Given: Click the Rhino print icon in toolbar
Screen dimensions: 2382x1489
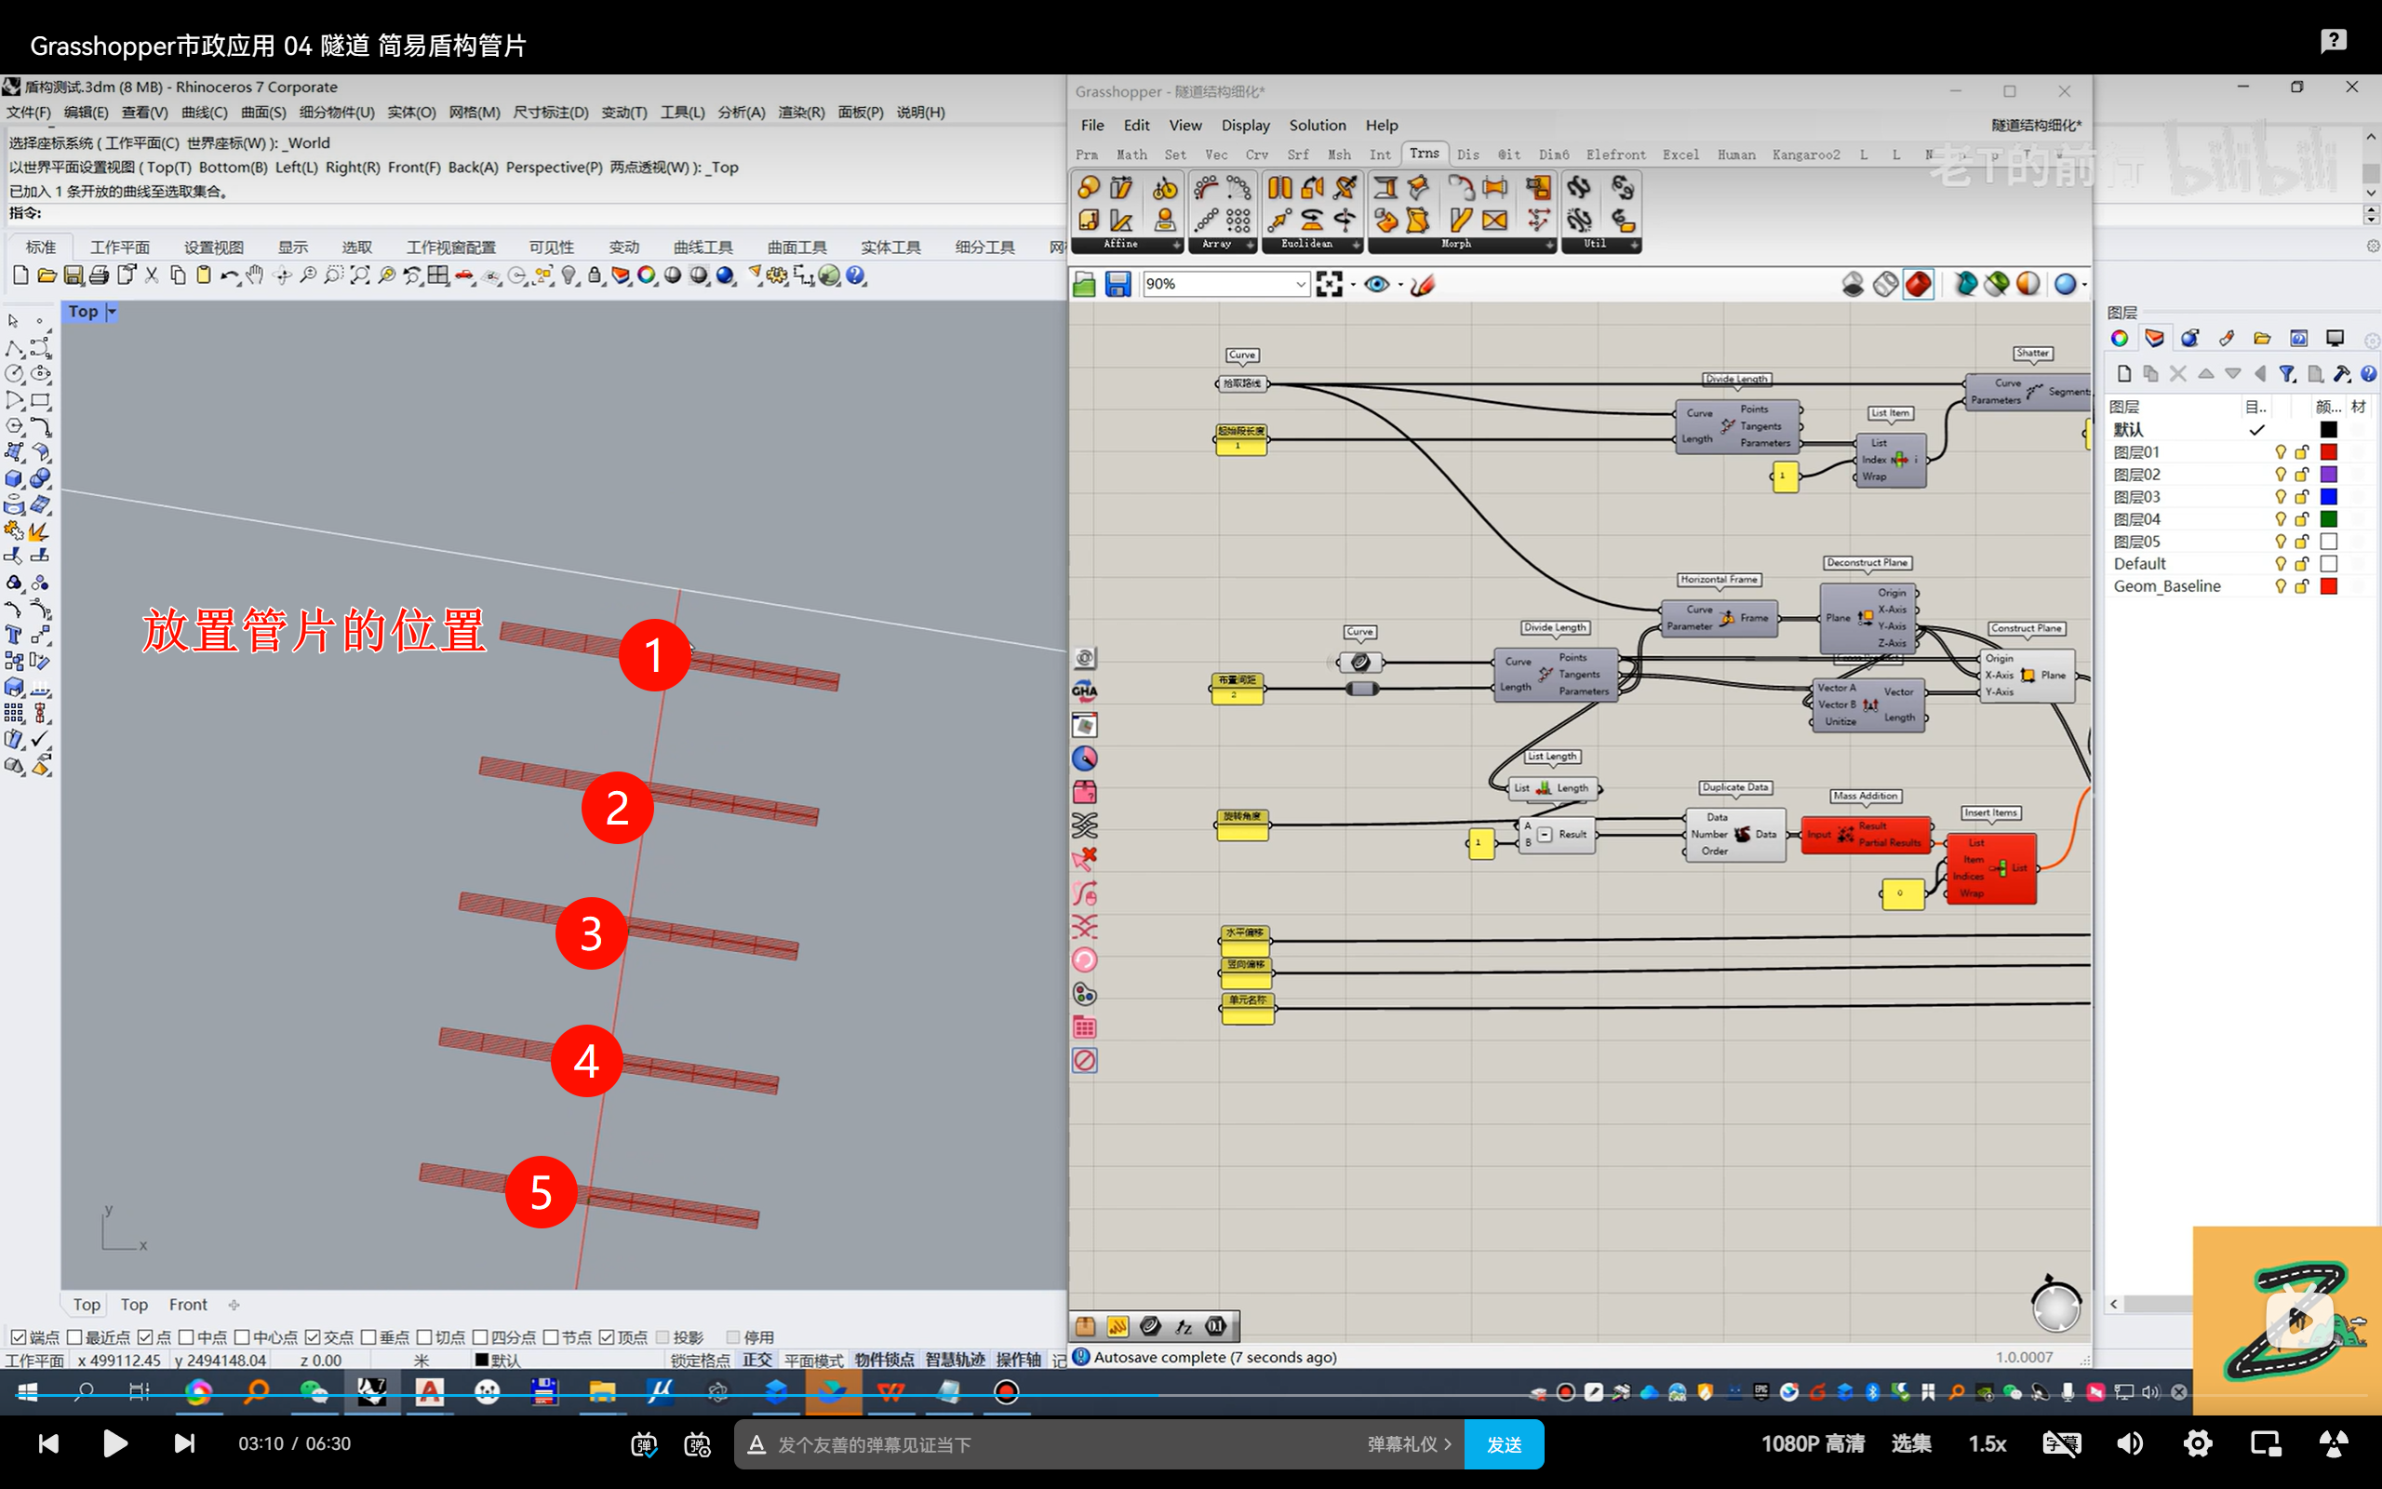Looking at the screenshot, I should [100, 275].
